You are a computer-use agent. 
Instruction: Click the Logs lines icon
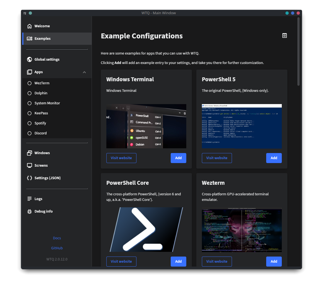click(30, 199)
